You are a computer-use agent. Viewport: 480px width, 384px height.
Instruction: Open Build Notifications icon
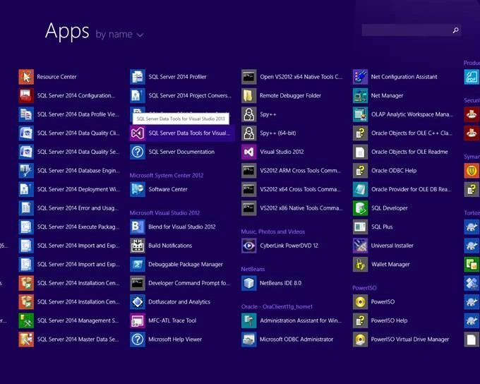[x=138, y=245]
